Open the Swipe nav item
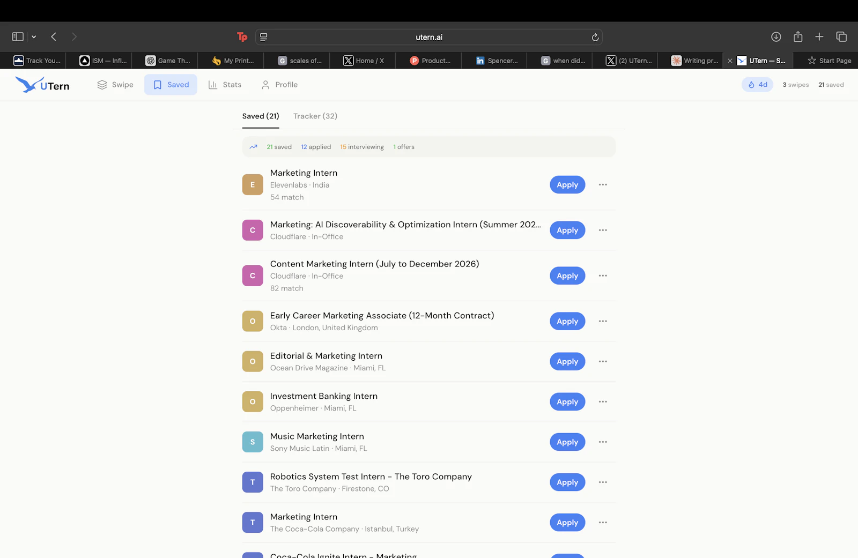This screenshot has width=858, height=558. click(x=115, y=85)
